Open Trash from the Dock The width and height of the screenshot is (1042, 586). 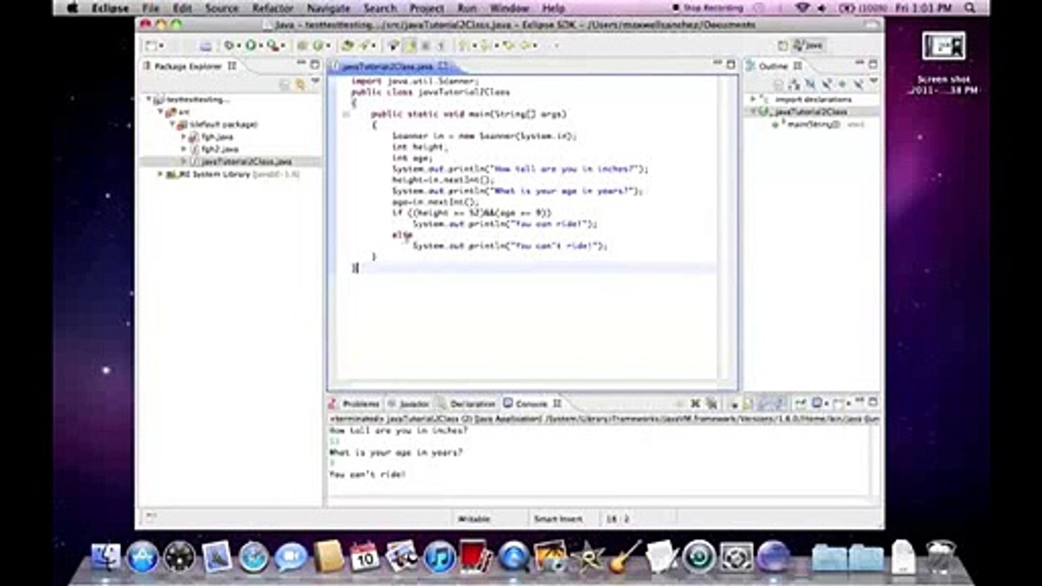(x=941, y=557)
